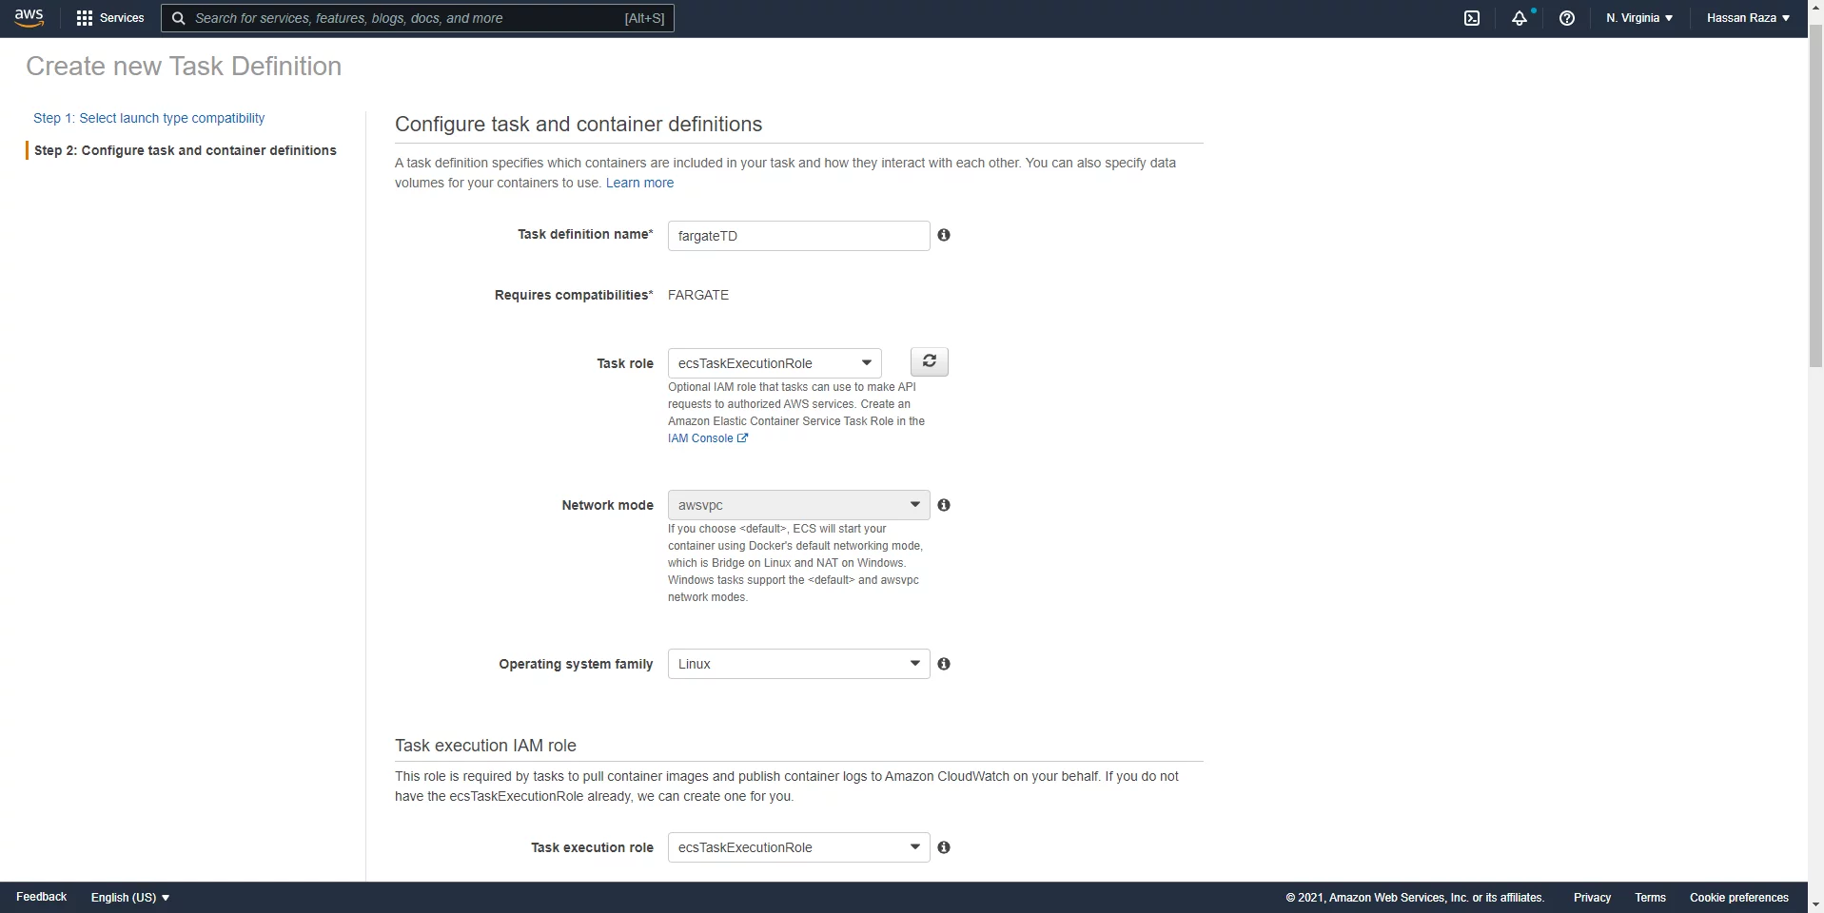Open the Task role dropdown

775,363
